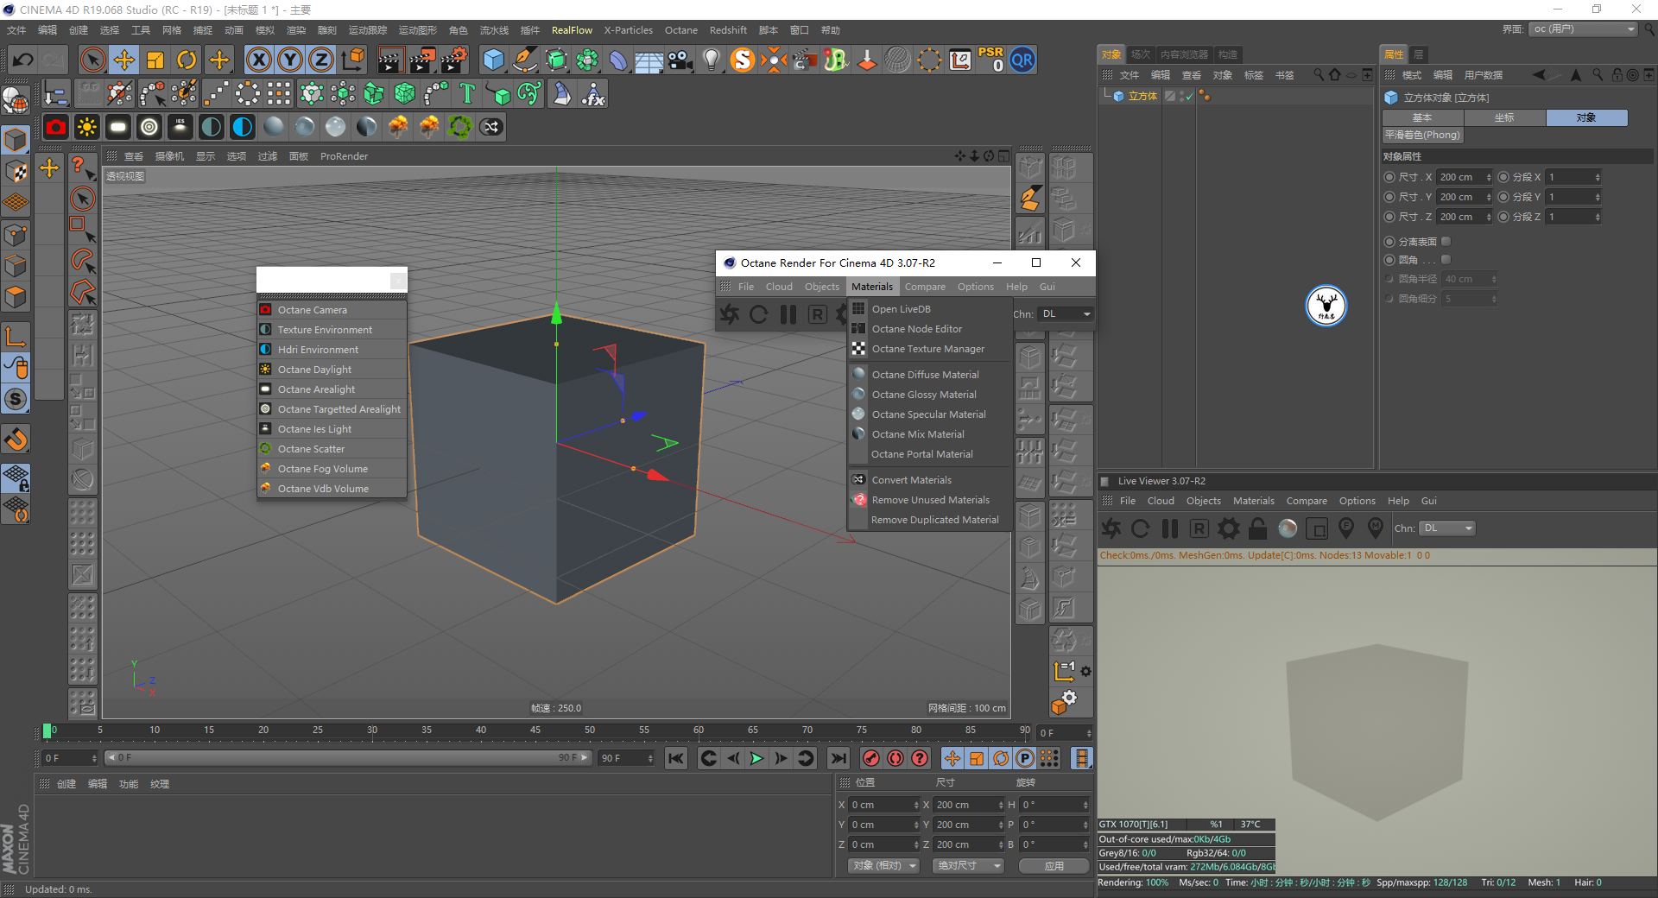Image resolution: width=1658 pixels, height=898 pixels.
Task: Add a cube primitive from the top toolbar
Action: [493, 60]
